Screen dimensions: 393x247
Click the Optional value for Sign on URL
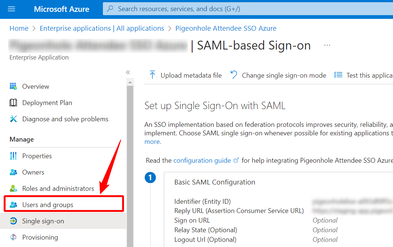tap(325, 220)
